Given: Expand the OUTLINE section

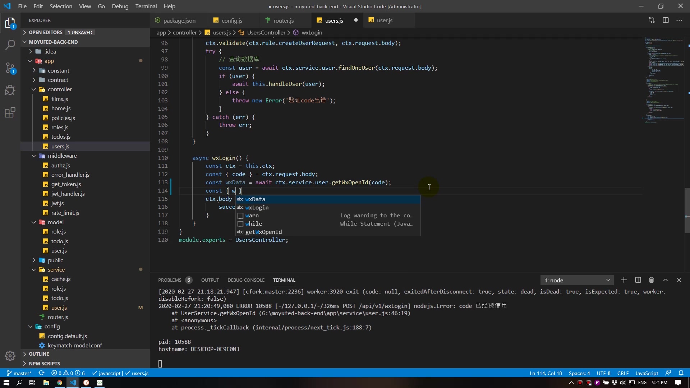Looking at the screenshot, I should point(39,354).
